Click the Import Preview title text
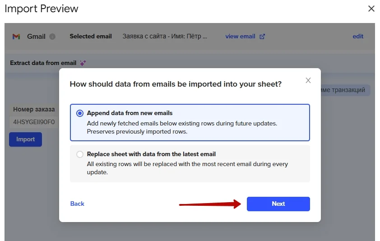The height and width of the screenshot is (241, 380). click(42, 9)
